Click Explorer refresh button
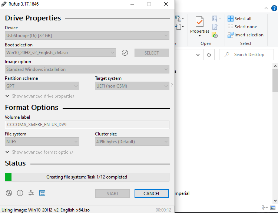This screenshot has width=278, height=213. tap(209, 55)
